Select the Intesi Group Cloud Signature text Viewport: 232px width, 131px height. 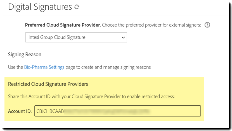57,37
